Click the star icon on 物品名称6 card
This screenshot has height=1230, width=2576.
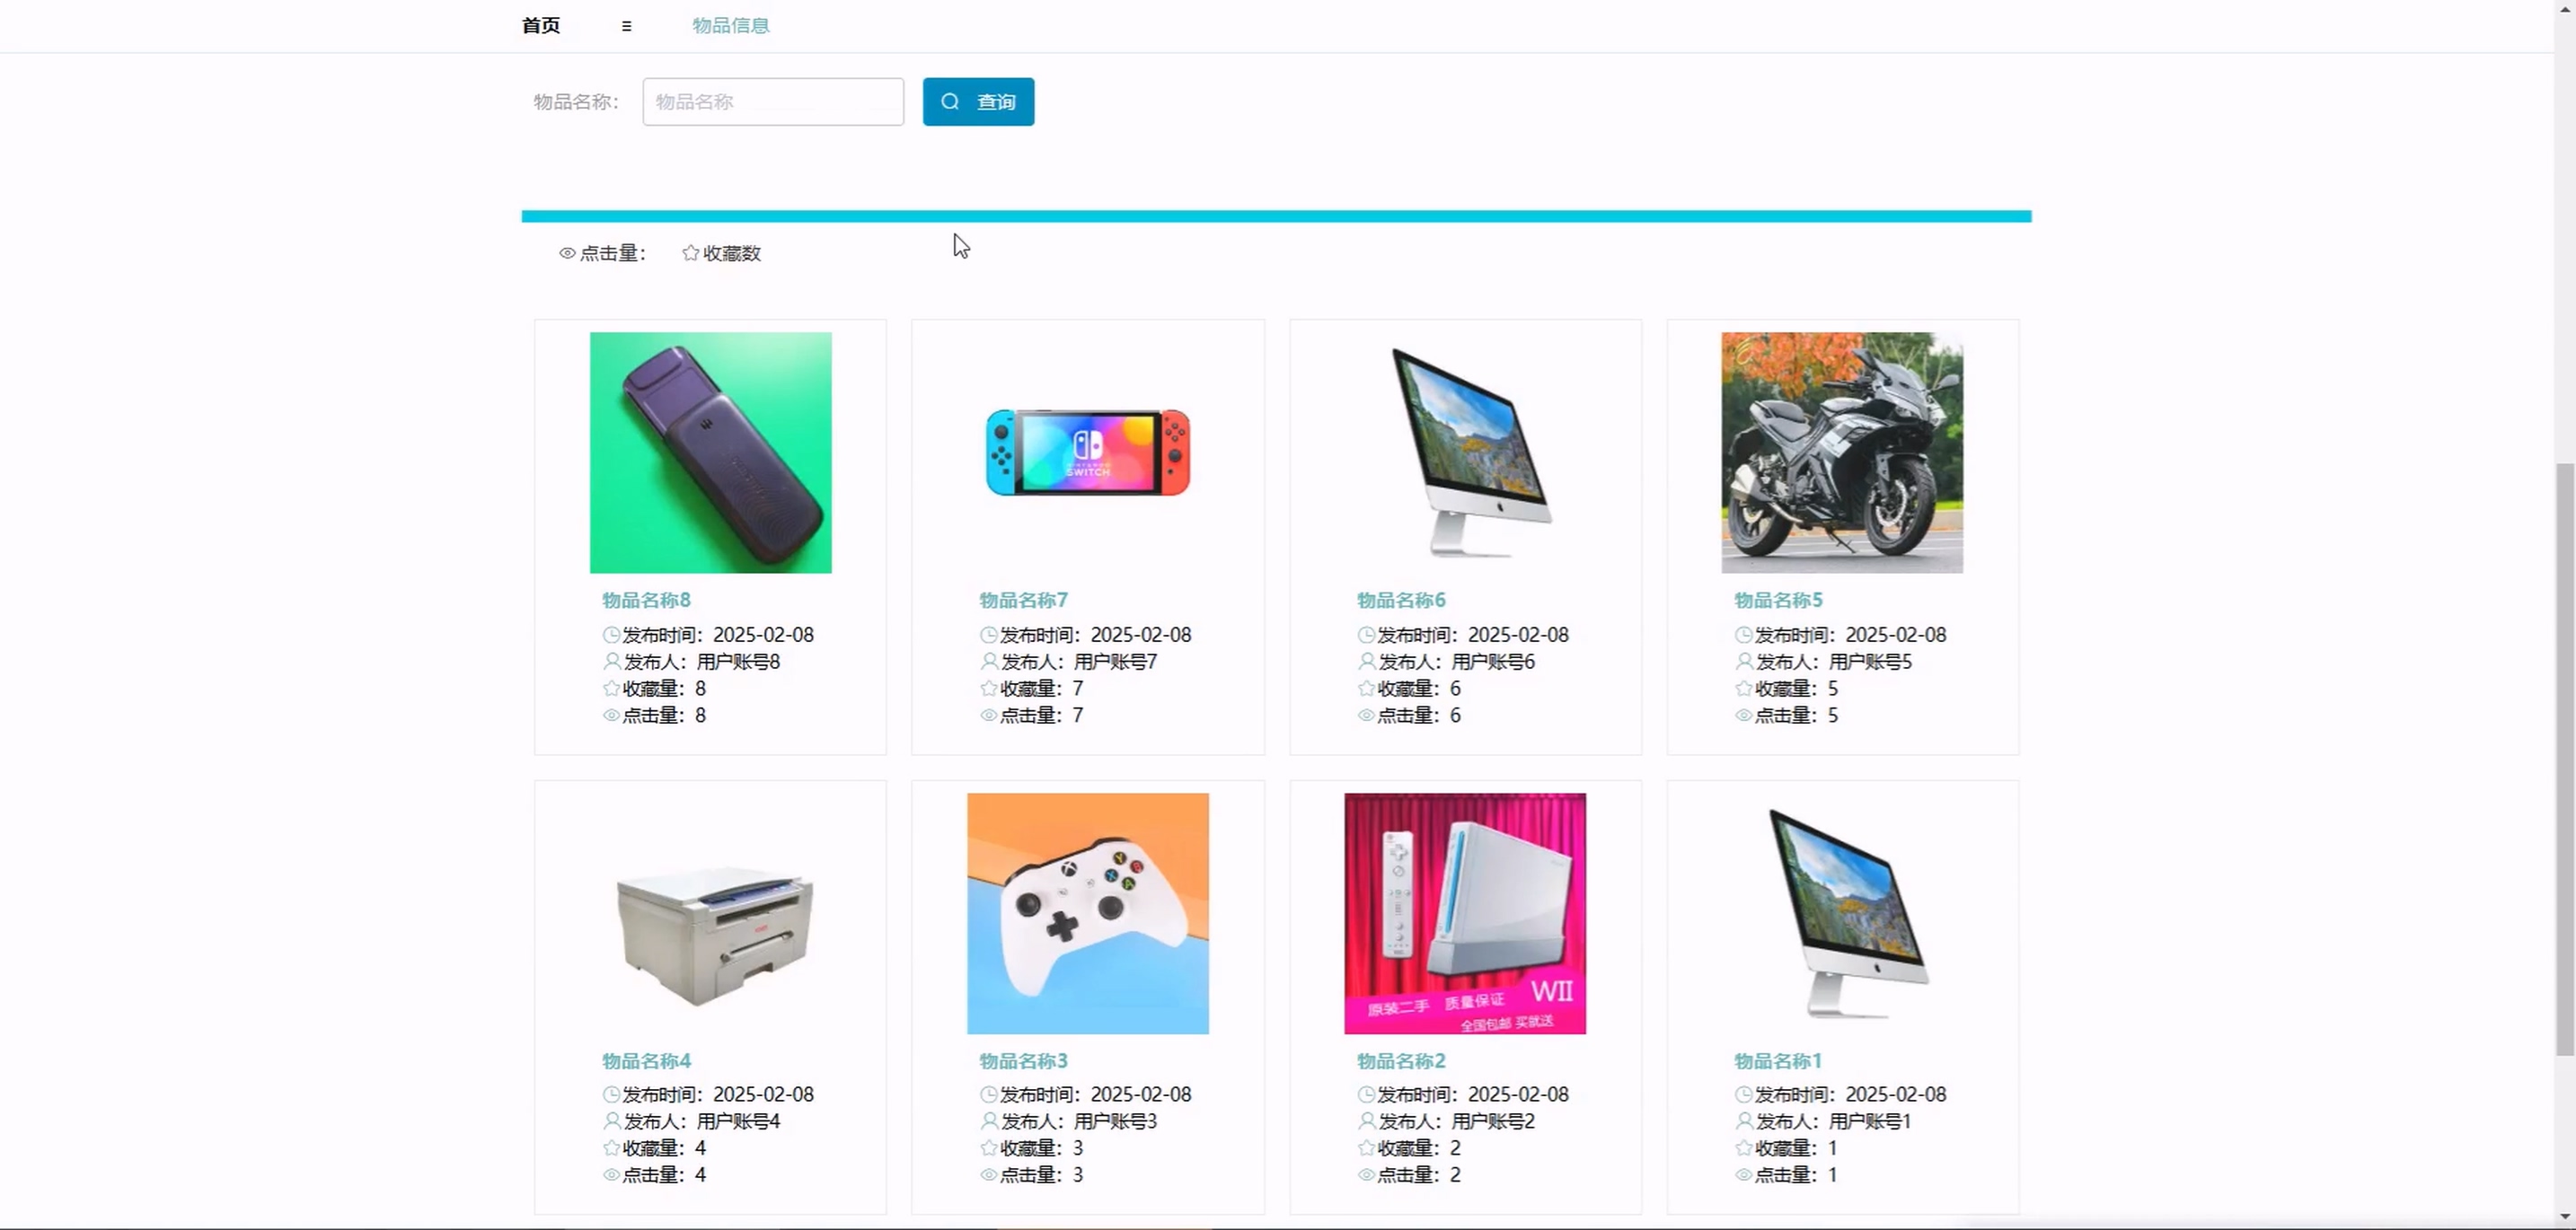tap(1366, 689)
